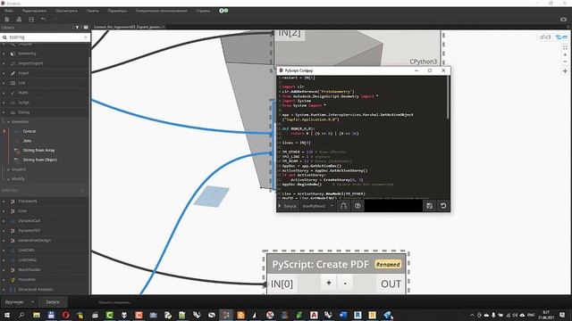Image resolution: width=572 pixels, height=321 pixels.
Task: Expand the Modify subgroup
Action: click(18, 179)
